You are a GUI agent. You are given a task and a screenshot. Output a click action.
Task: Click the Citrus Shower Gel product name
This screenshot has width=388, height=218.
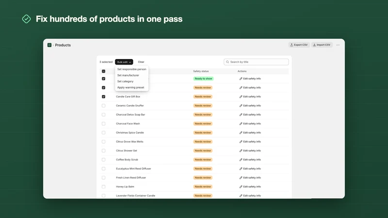pyautogui.click(x=127, y=151)
